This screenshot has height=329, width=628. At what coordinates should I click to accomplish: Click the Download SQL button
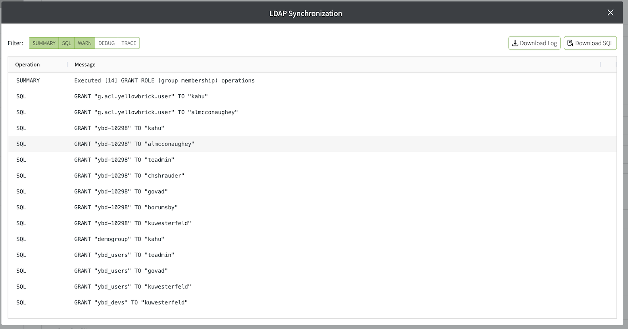(x=590, y=43)
